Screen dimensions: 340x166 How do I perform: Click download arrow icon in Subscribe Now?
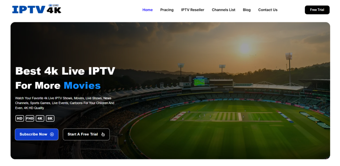point(52,134)
